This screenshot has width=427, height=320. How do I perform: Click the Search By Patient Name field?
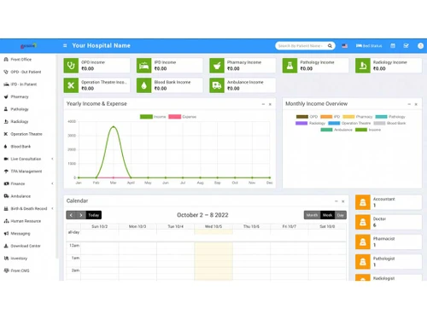[x=301, y=46]
